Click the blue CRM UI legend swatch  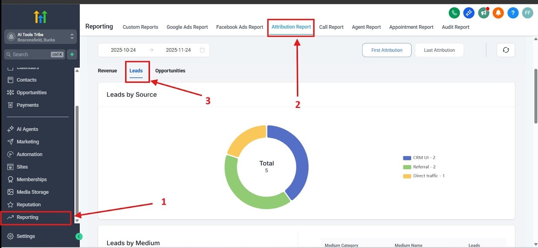point(407,158)
